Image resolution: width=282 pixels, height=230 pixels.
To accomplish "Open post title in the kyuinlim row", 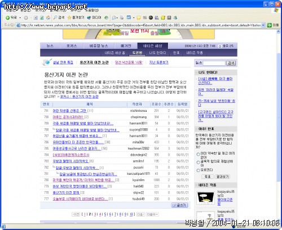I will coord(83,180).
